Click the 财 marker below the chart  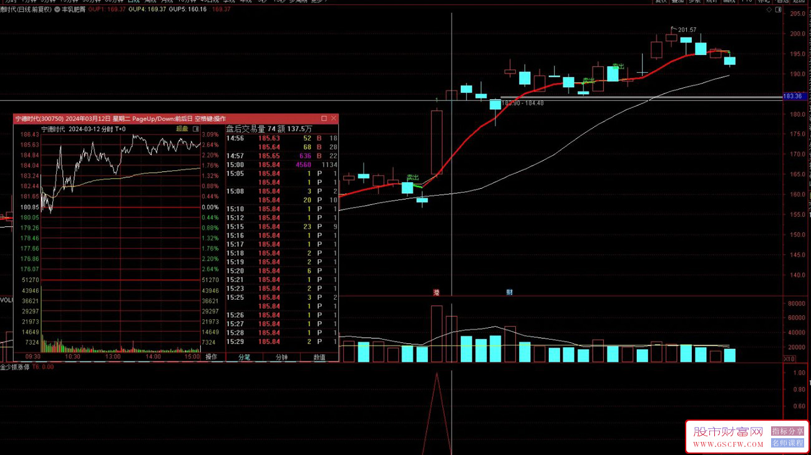(x=510, y=292)
